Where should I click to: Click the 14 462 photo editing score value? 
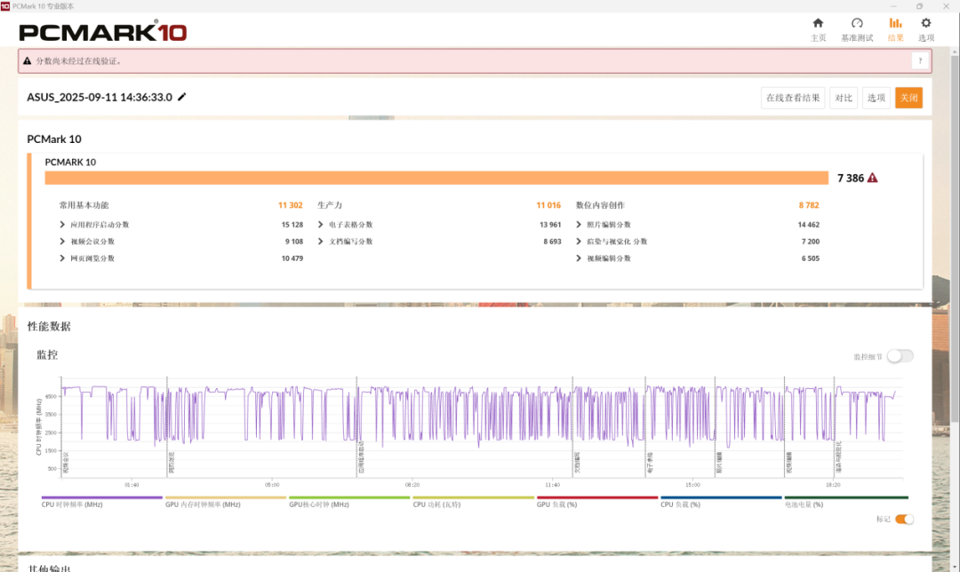coord(808,225)
